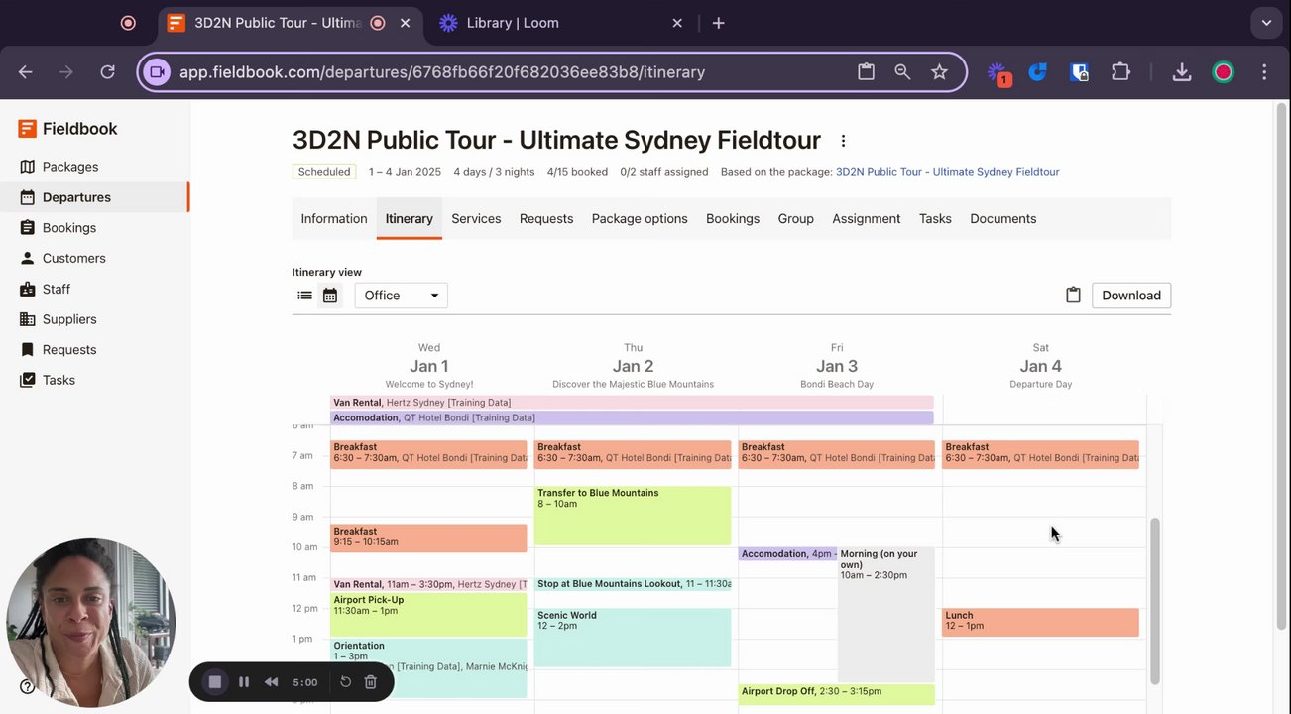Expand the tab search chevron
Image resolution: width=1291 pixels, height=714 pixels.
point(1266,23)
